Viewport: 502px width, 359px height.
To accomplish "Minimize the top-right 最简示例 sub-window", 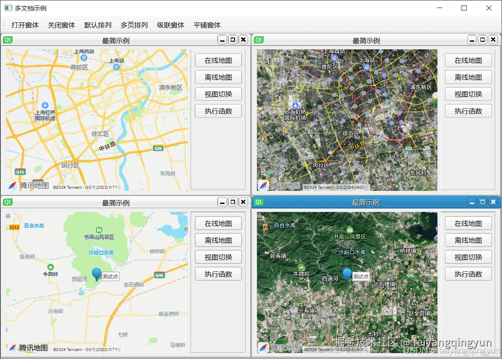I will pyautogui.click(x=472, y=40).
